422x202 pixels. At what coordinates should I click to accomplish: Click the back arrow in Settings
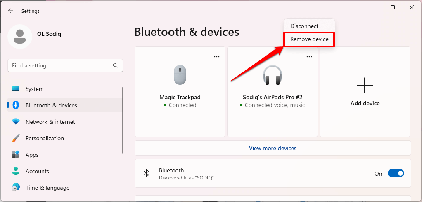point(11,11)
